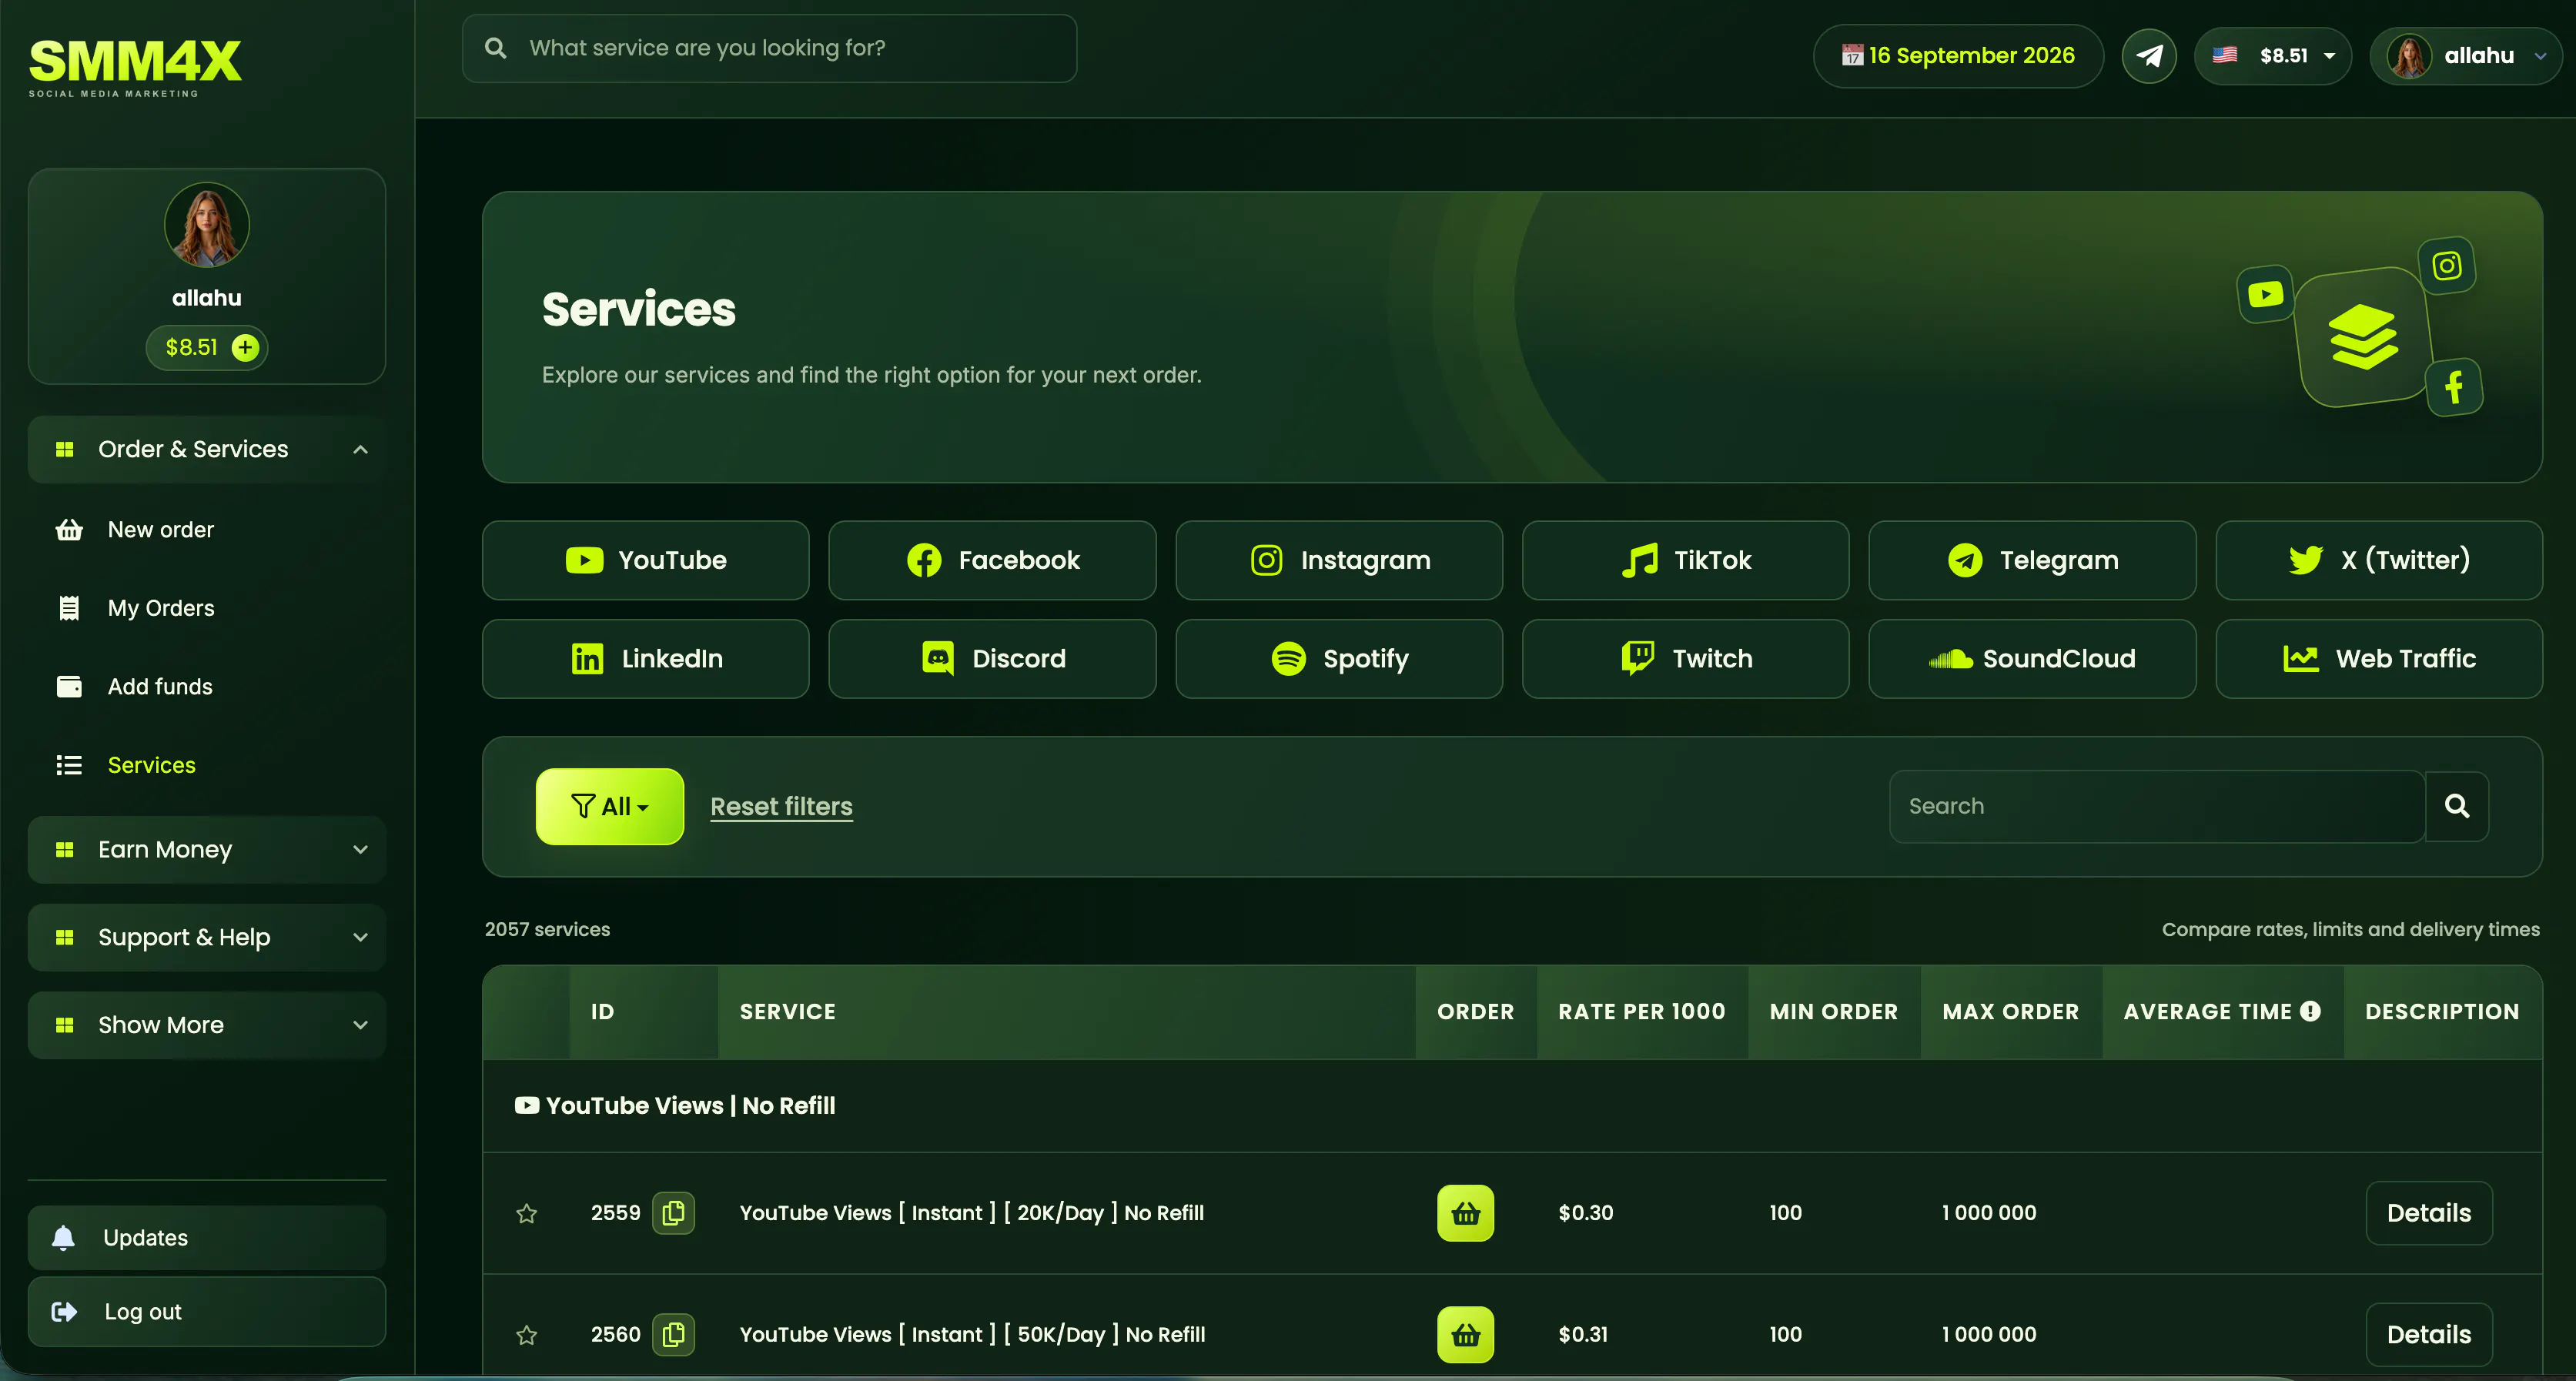Filter services by YouTube
Viewport: 2576px width, 1381px height.
(646, 560)
